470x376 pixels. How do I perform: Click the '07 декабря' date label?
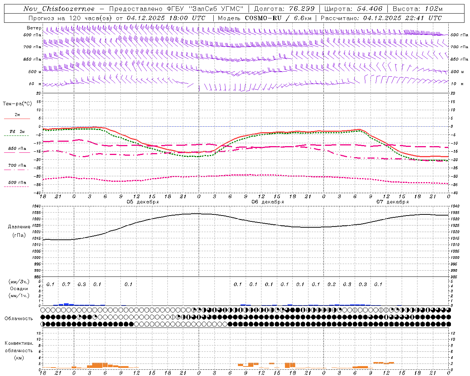click(x=393, y=202)
